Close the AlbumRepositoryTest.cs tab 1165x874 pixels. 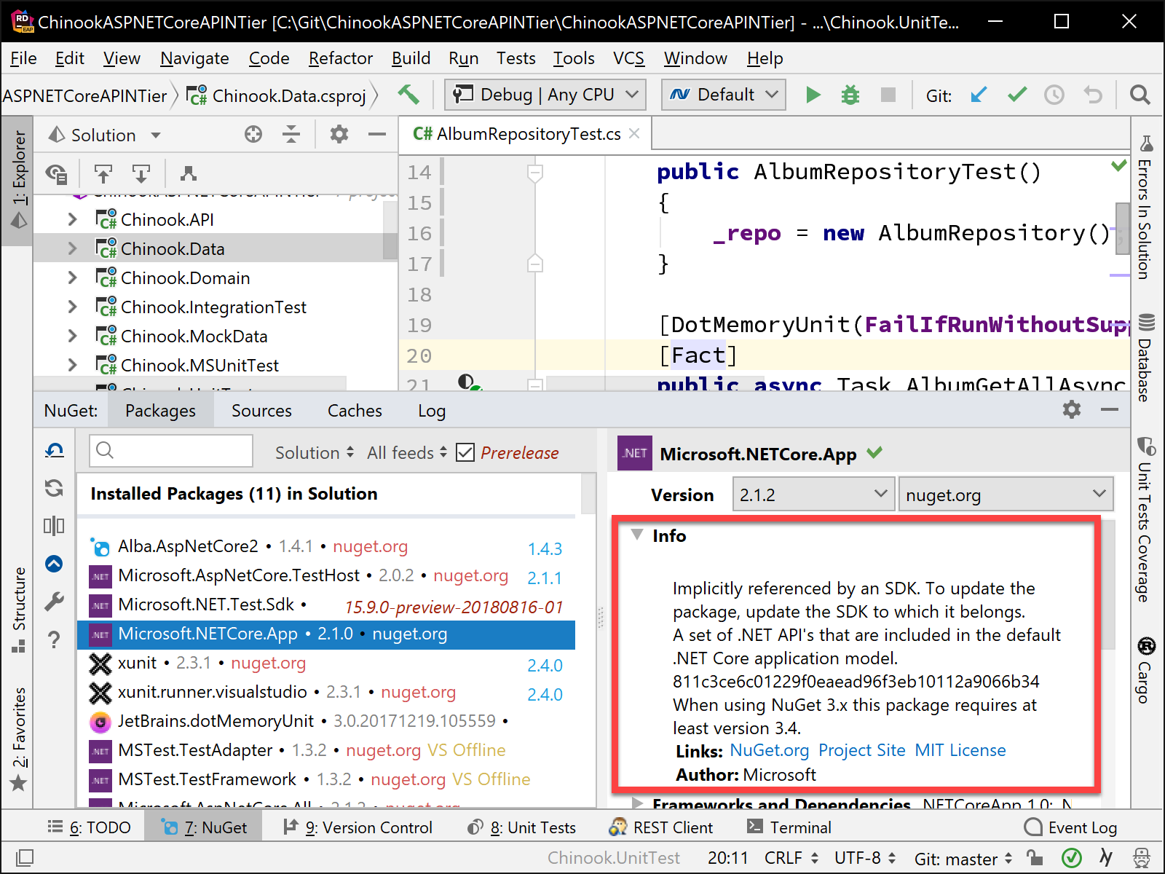[634, 133]
